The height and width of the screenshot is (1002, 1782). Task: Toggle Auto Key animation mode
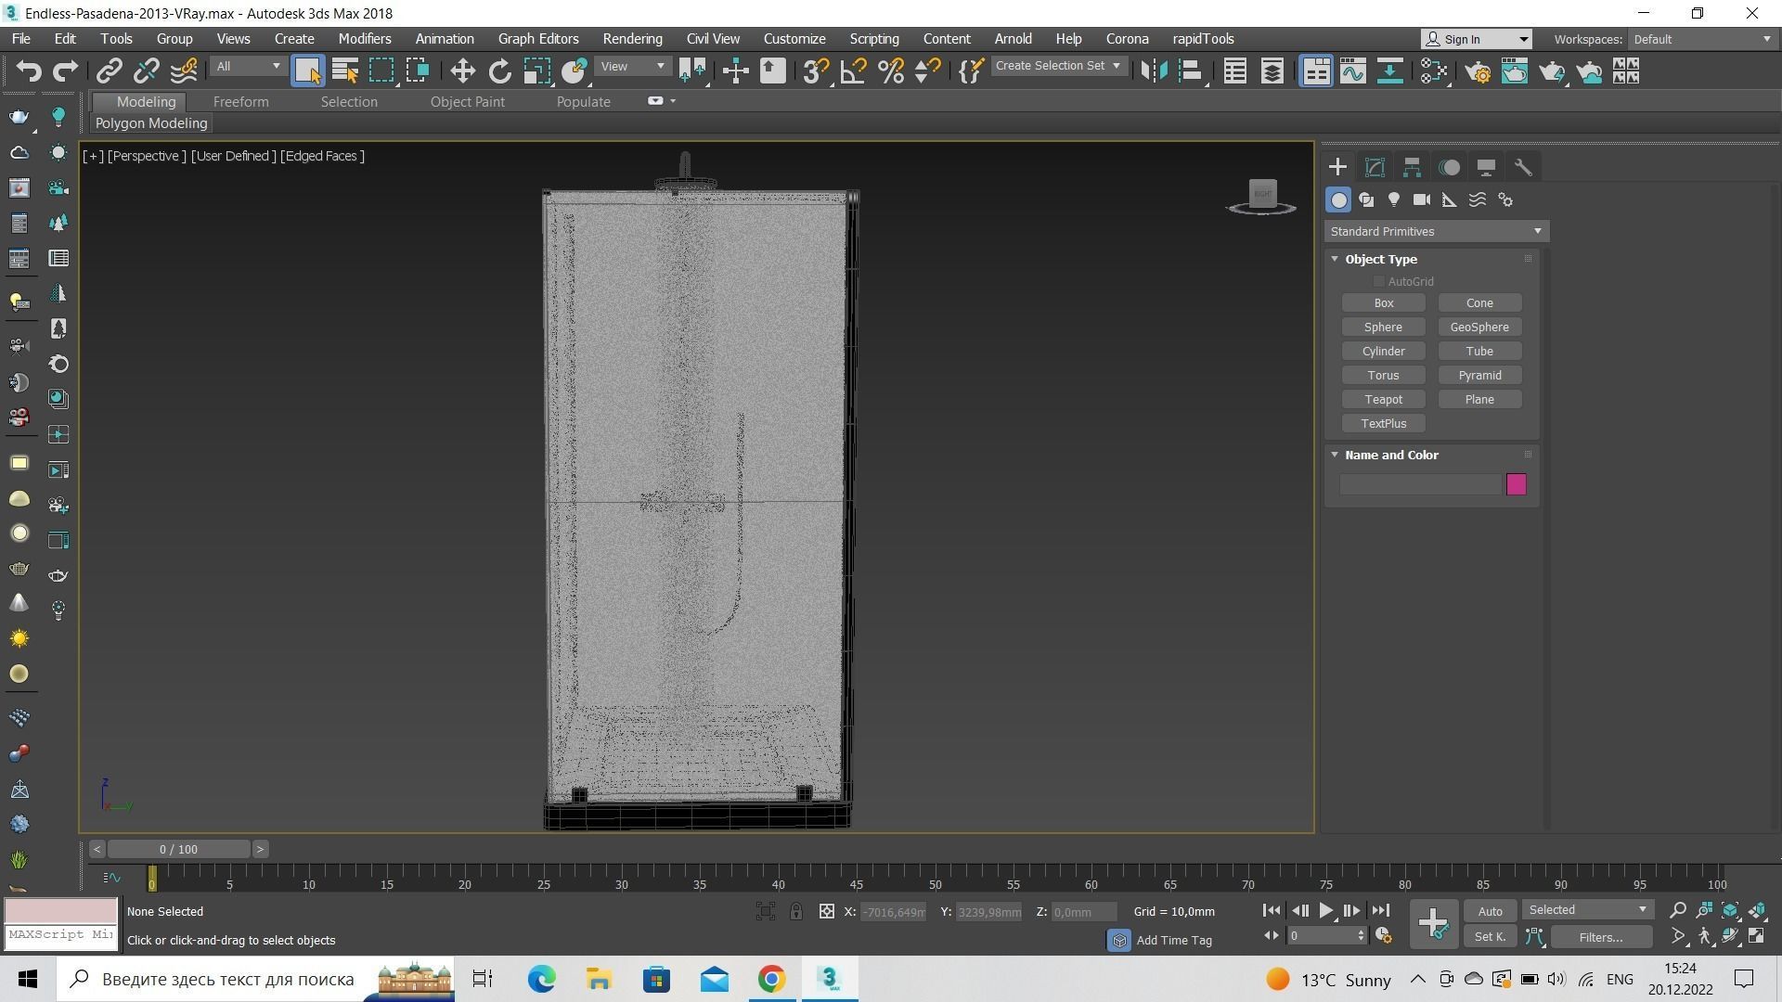pos(1490,911)
